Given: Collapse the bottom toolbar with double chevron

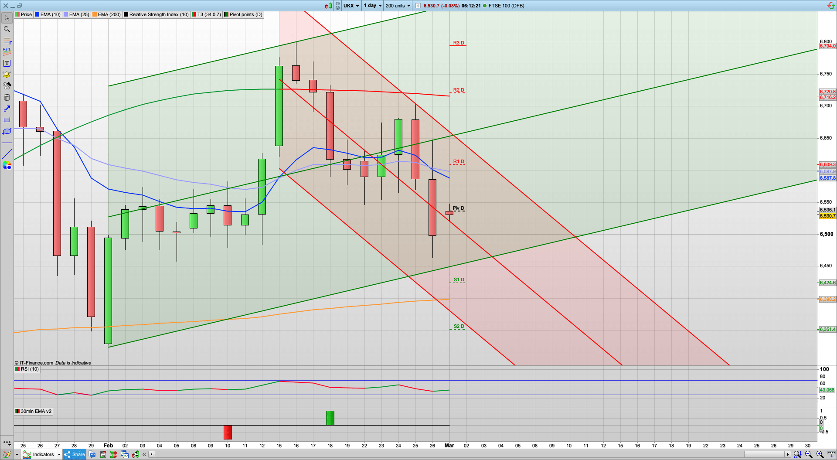Looking at the screenshot, I should [144, 454].
